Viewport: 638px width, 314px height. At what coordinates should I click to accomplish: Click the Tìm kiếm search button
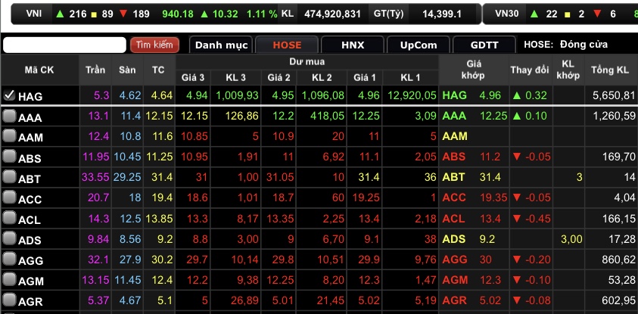154,45
